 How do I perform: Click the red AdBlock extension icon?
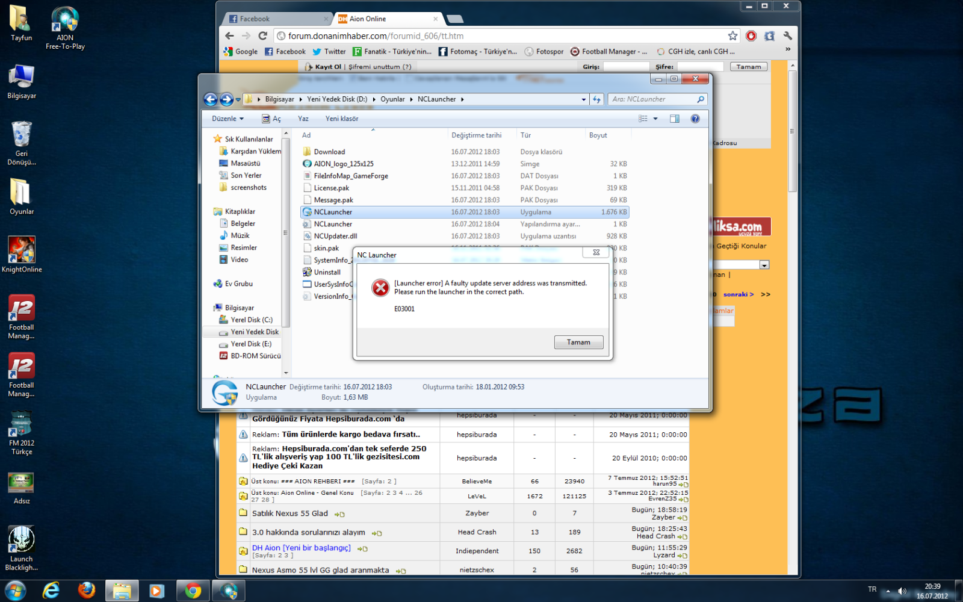[x=751, y=36]
